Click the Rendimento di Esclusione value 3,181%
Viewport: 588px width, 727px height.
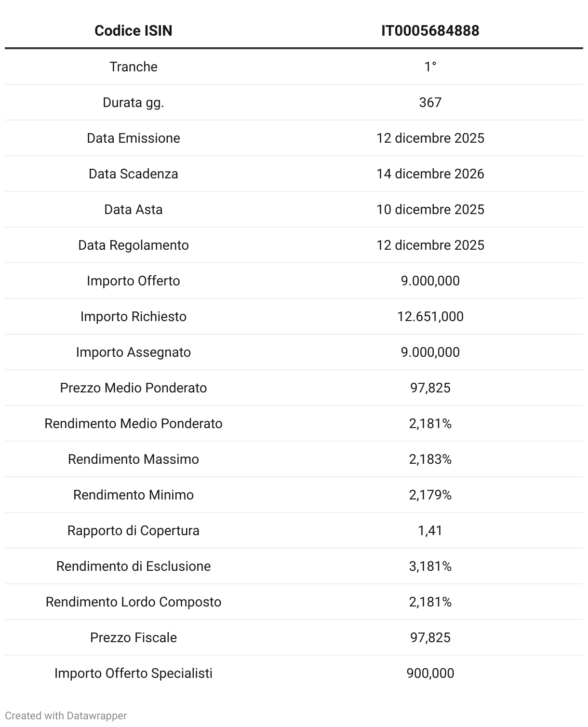tap(430, 566)
